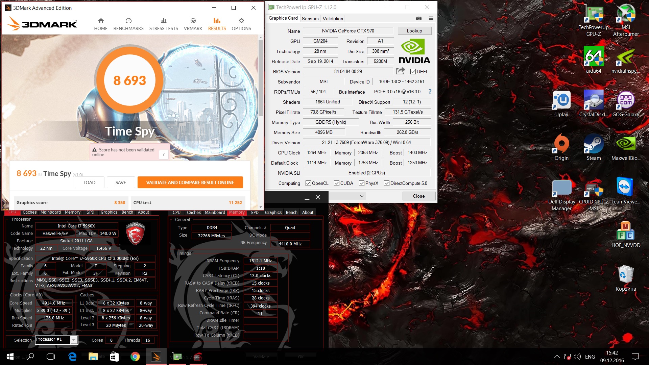
Task: Toggle the CUDA checkbox
Action: (x=337, y=183)
